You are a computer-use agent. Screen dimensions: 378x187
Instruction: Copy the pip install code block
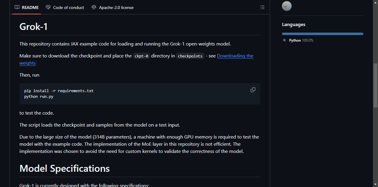pyautogui.click(x=253, y=90)
